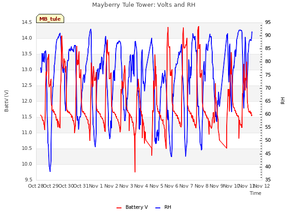
Task: Click the 65 value on right axis
Action: (268, 101)
